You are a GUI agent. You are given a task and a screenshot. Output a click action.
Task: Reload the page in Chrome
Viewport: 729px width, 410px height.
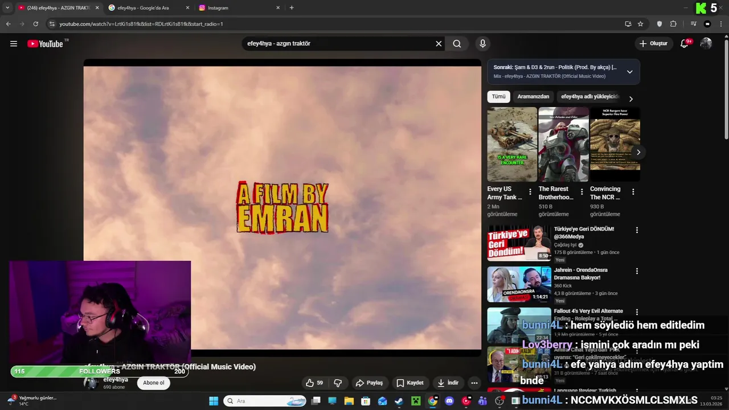coord(35,24)
